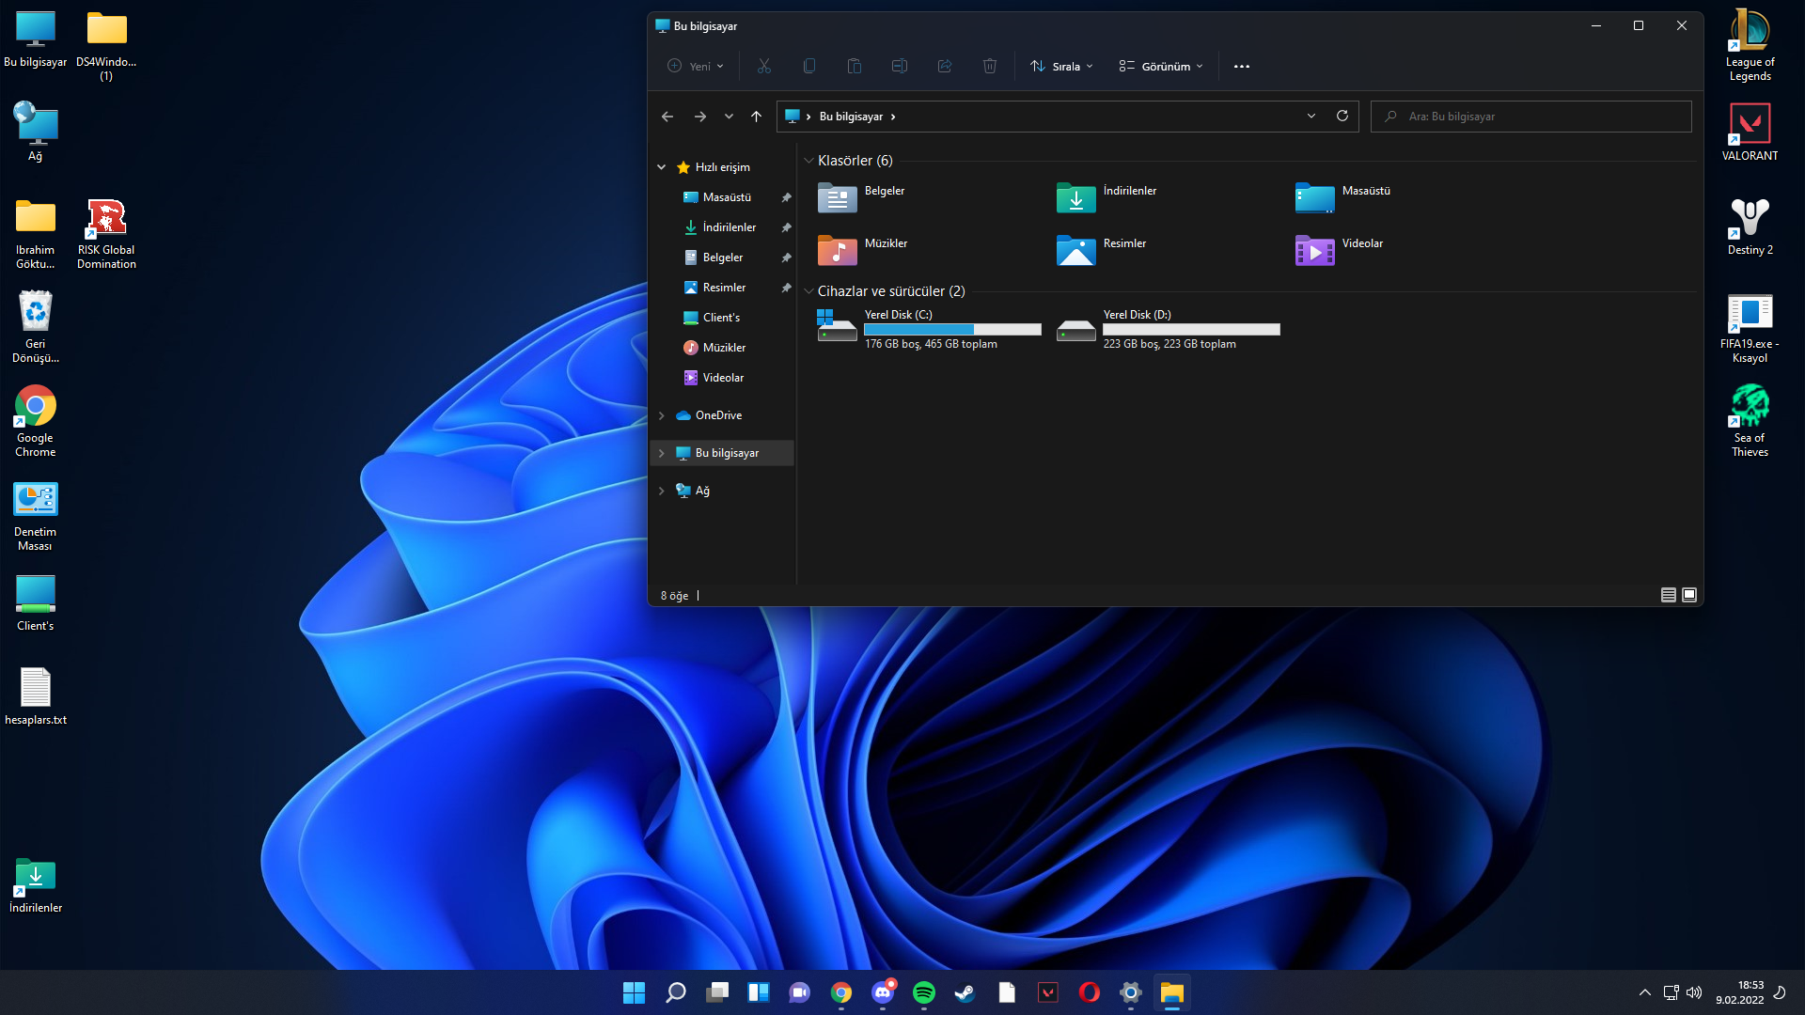Screen dimensions: 1805x1015
Task: Open the recent locations dropdown arrow
Action: 729,117
